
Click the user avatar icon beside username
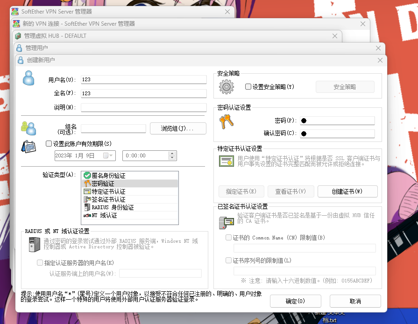pos(28,78)
